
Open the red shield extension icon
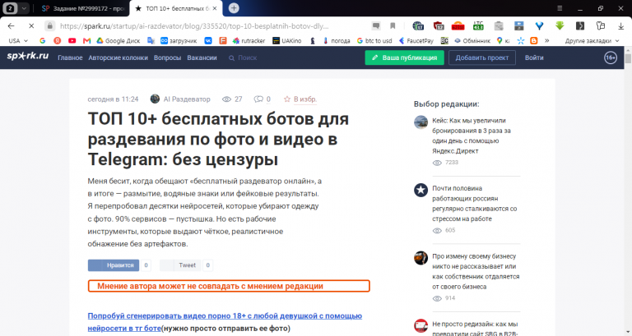click(x=439, y=26)
